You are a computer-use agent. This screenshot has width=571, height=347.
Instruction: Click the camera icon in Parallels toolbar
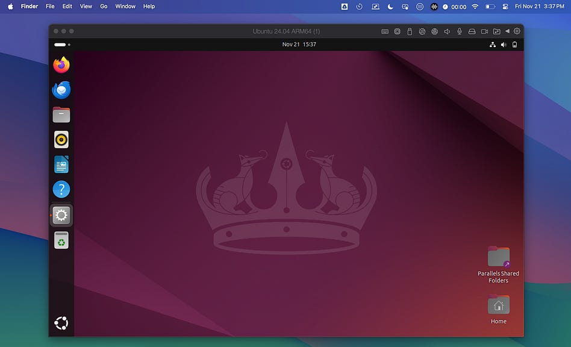(x=484, y=31)
